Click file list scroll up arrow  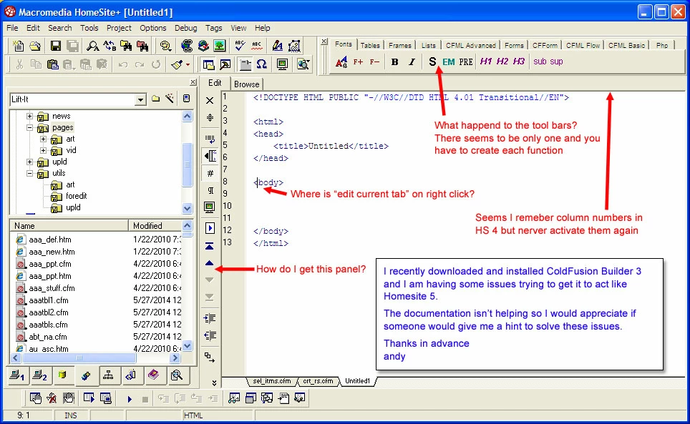tap(188, 225)
